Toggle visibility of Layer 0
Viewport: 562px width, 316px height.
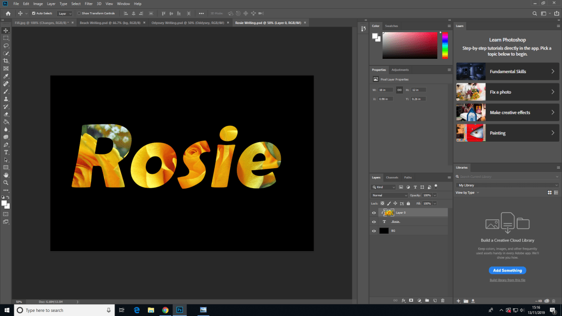coord(374,213)
